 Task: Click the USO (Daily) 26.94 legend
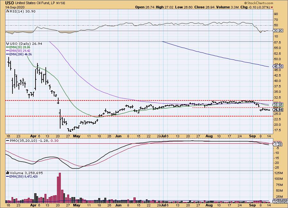[26, 44]
